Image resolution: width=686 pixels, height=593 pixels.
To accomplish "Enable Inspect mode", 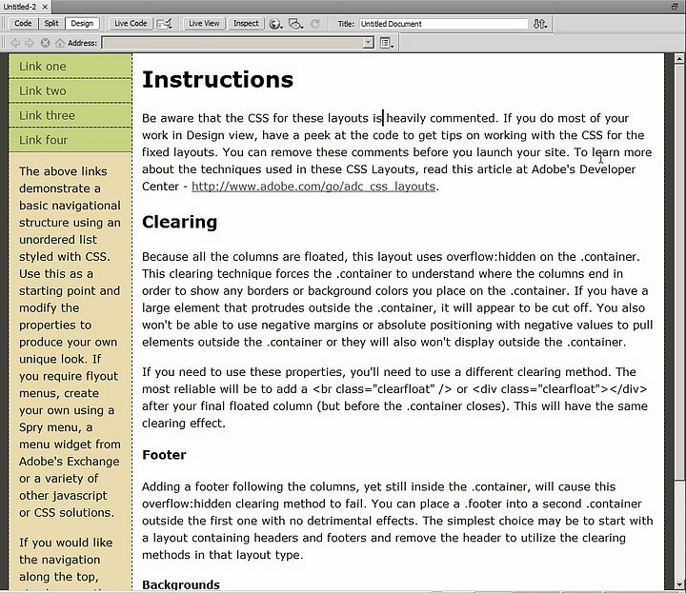I will tap(246, 24).
